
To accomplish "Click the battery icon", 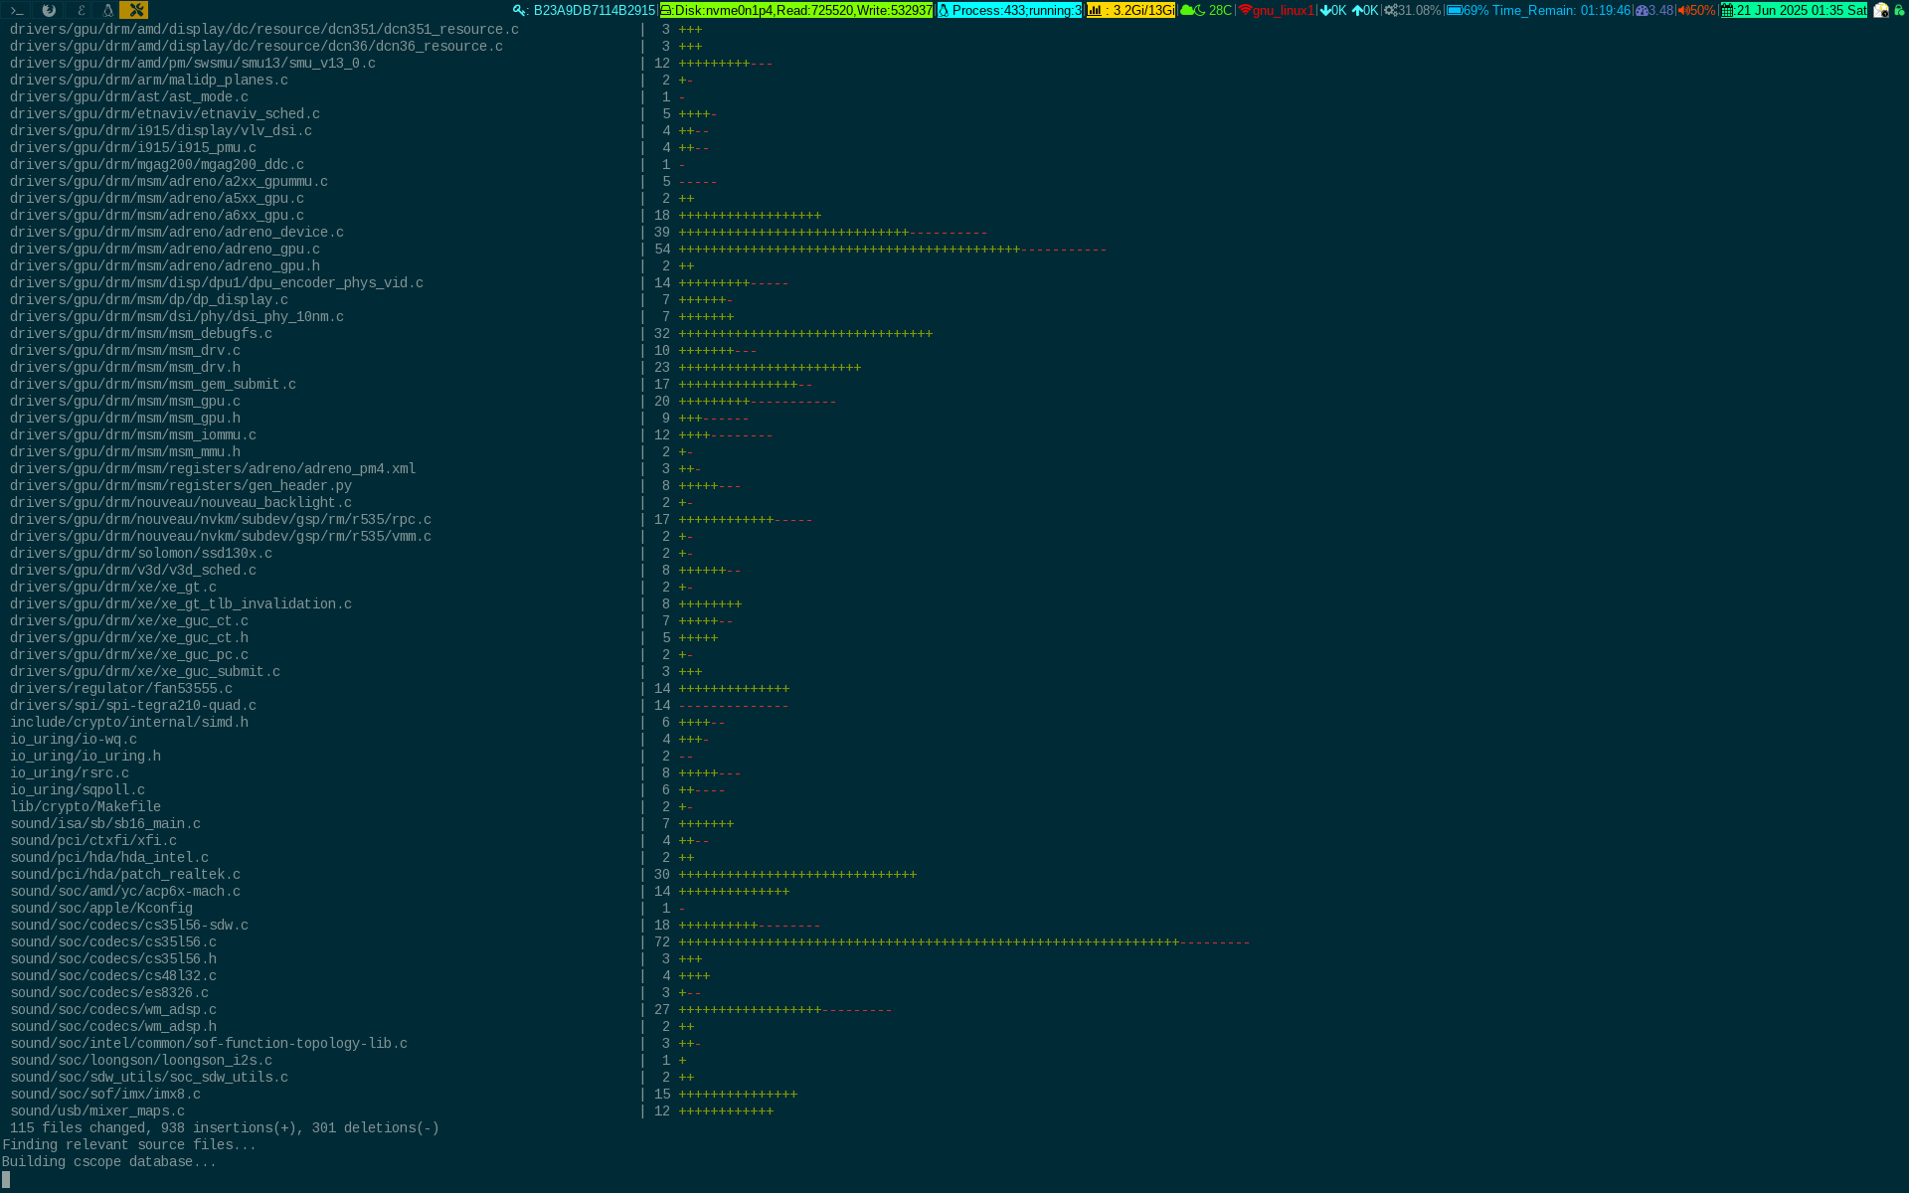I will point(1455,10).
